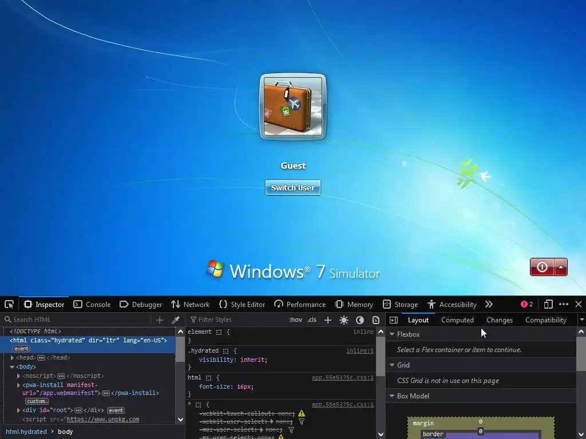This screenshot has height=439, width=586.
Task: Click the ellipsis badge inside div root
Action: pyautogui.click(x=78, y=410)
